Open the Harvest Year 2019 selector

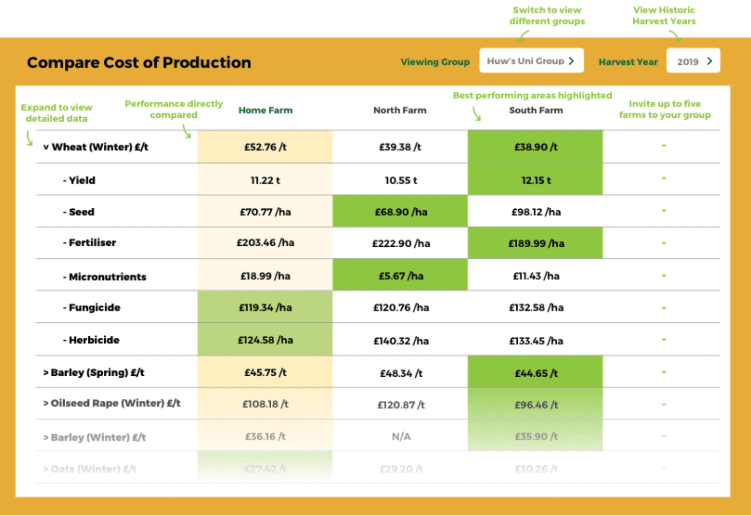(x=693, y=61)
